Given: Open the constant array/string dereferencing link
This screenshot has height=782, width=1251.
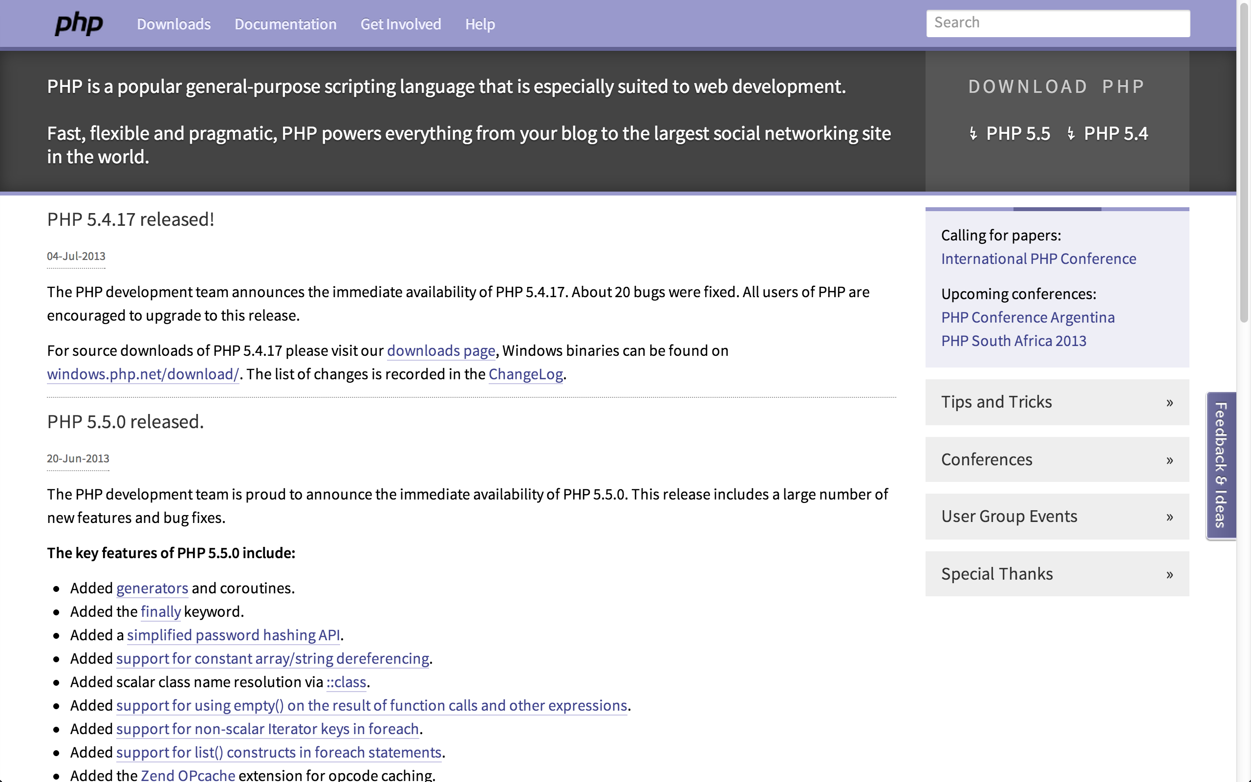Looking at the screenshot, I should [272, 658].
